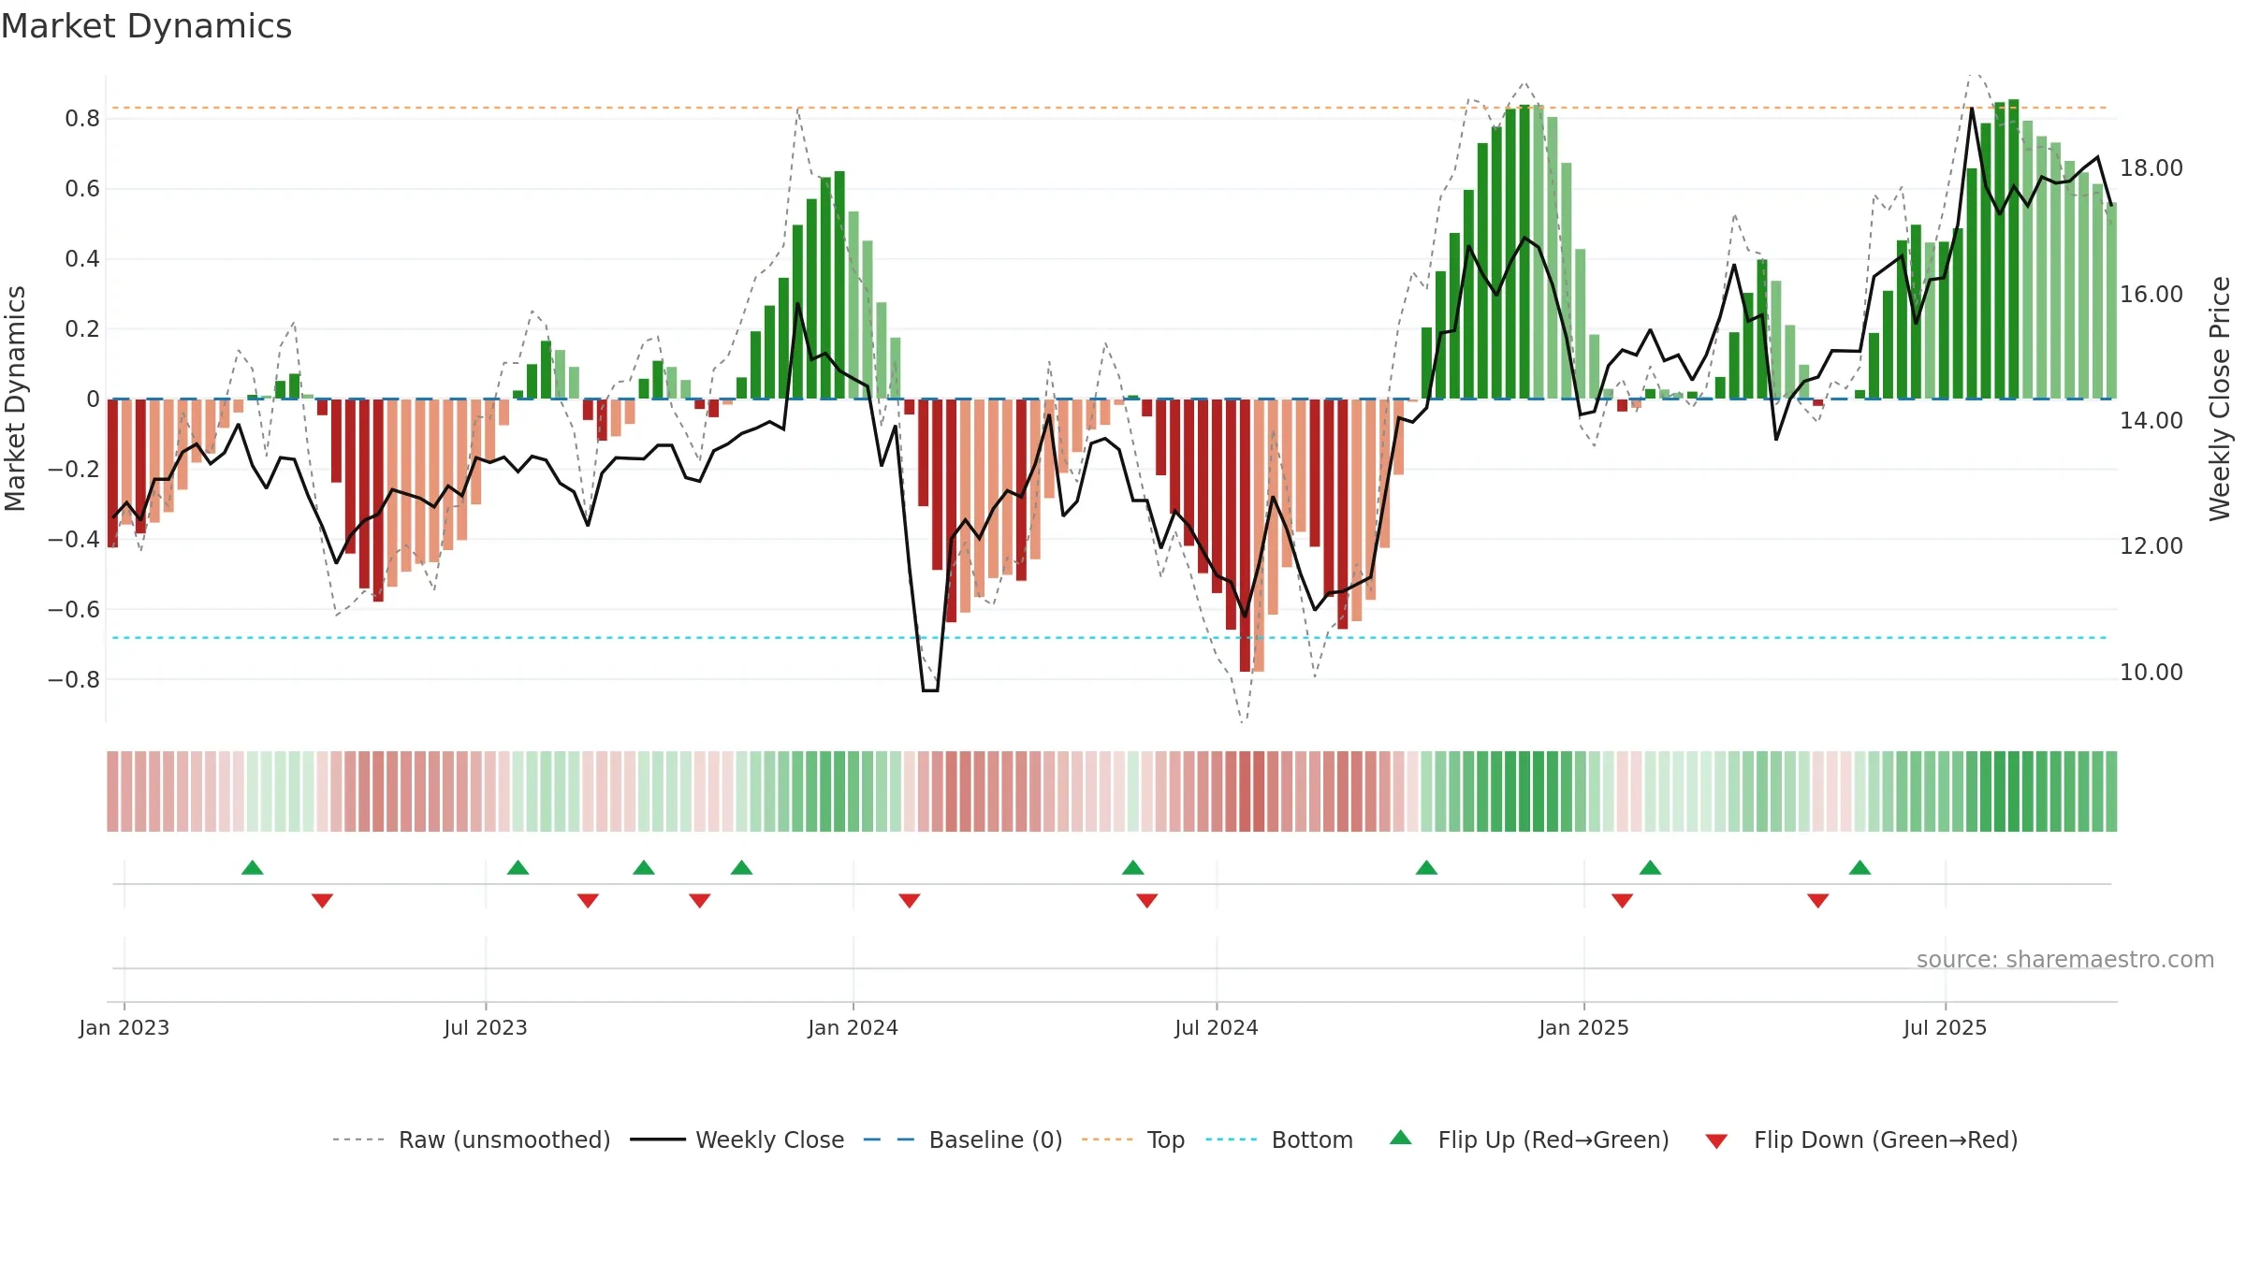Select the Flip Up triangle near May 2025
2246x1263 pixels.
[1860, 867]
